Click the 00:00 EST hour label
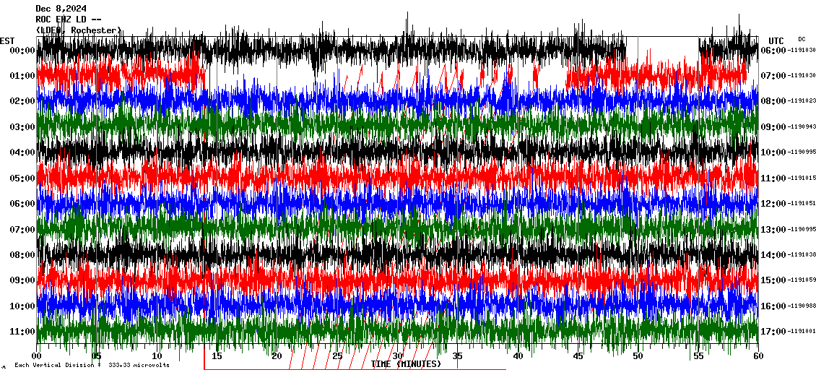The width and height of the screenshot is (816, 375). tap(22, 51)
